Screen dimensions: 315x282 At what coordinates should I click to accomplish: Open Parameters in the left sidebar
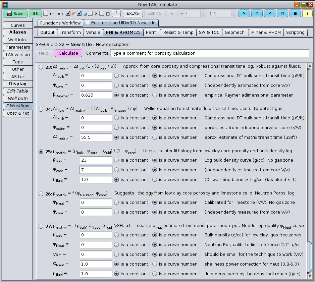click(x=18, y=47)
